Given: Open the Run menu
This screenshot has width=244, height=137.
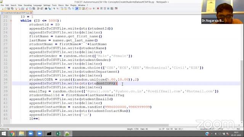Looking at the screenshot, I should tap(67, 5).
